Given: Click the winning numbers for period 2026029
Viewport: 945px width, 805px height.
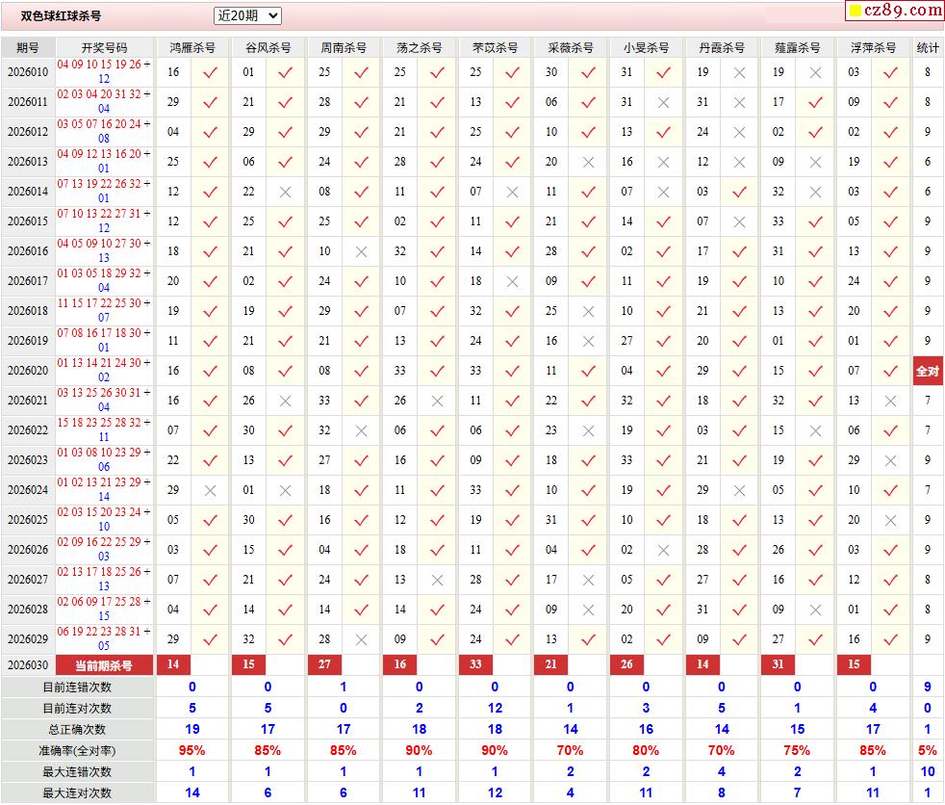Looking at the screenshot, I should tap(104, 639).
